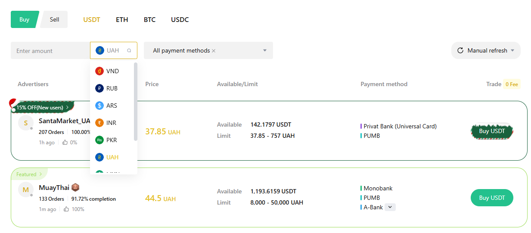The width and height of the screenshot is (531, 233).
Task: Switch to Sell tab
Action: coord(54,19)
